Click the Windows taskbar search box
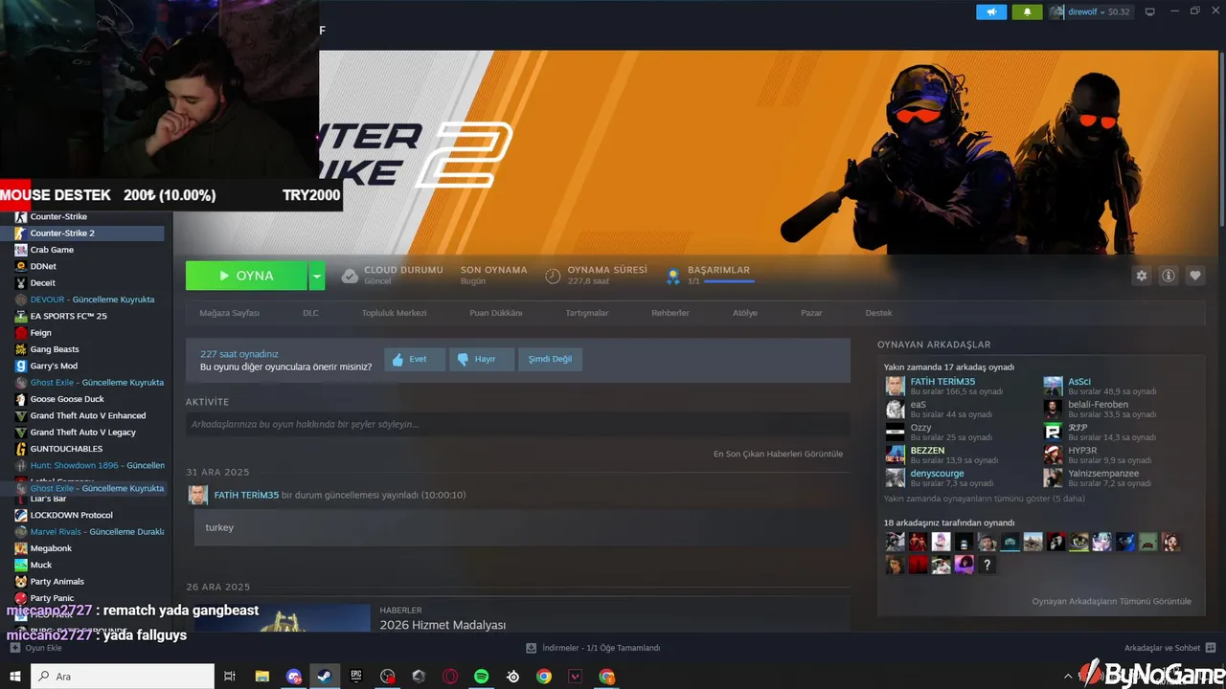 tap(123, 677)
